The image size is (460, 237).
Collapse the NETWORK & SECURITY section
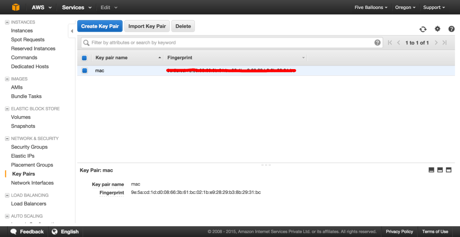(7, 138)
